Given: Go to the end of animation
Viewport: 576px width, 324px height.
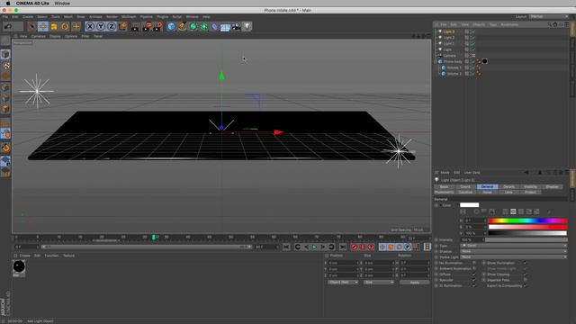Looking at the screenshot, I should tap(342, 247).
